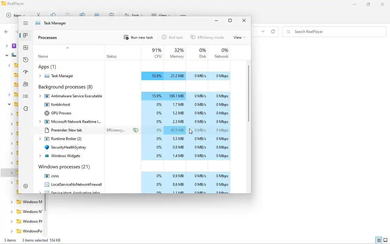Click the Prerender: New tab page icon
This screenshot has width=390, height=244.
click(47, 130)
